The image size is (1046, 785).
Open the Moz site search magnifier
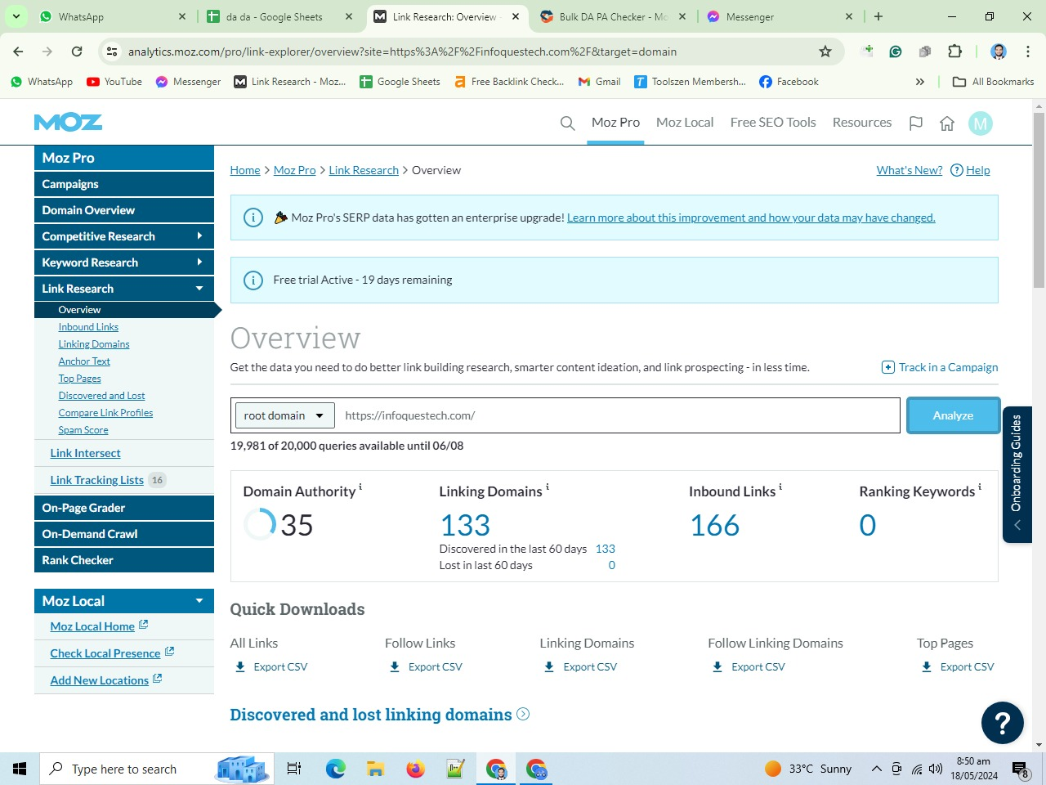567,123
